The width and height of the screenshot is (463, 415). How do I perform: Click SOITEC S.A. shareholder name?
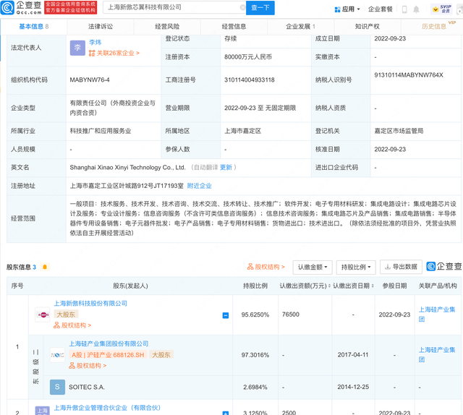point(87,387)
